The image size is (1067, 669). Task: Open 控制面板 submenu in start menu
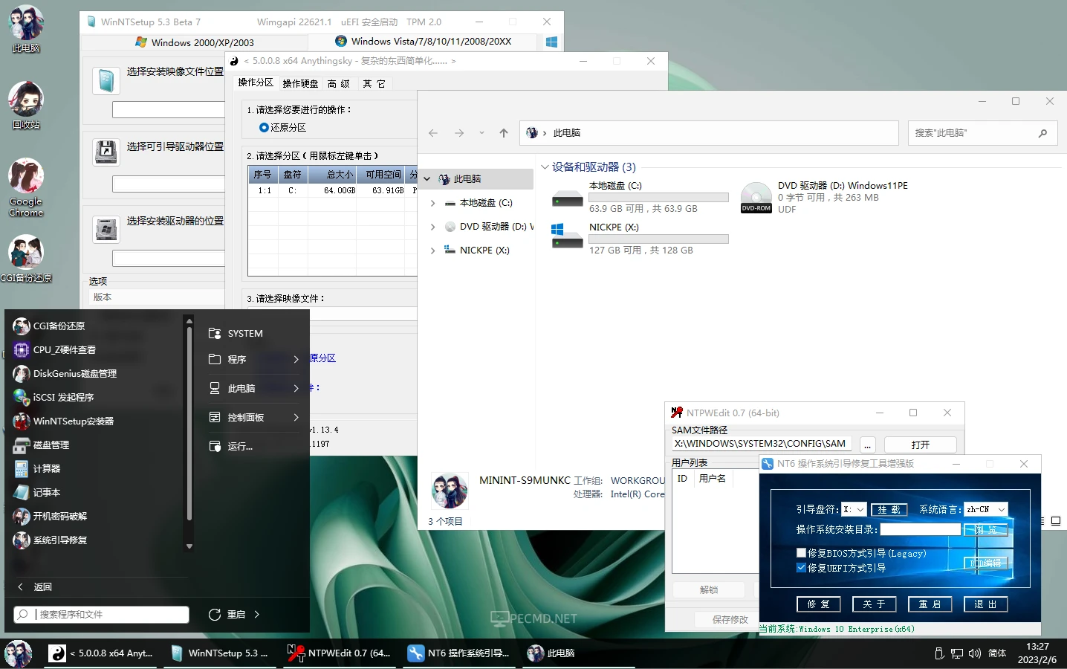(x=253, y=417)
